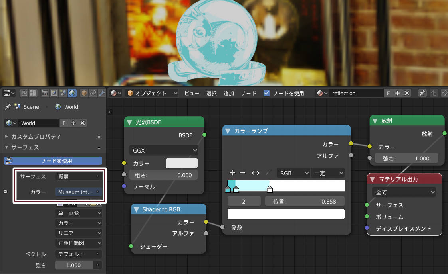The width and height of the screenshot is (448, 274).
Task: Open the Object Constraints chain tab
Action: (93, 93)
